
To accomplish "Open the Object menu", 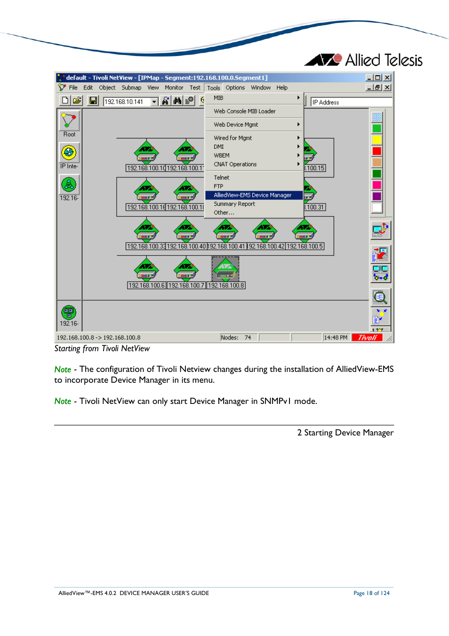I will point(107,88).
